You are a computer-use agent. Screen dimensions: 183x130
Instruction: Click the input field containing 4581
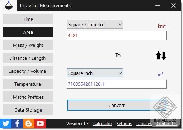117,36
